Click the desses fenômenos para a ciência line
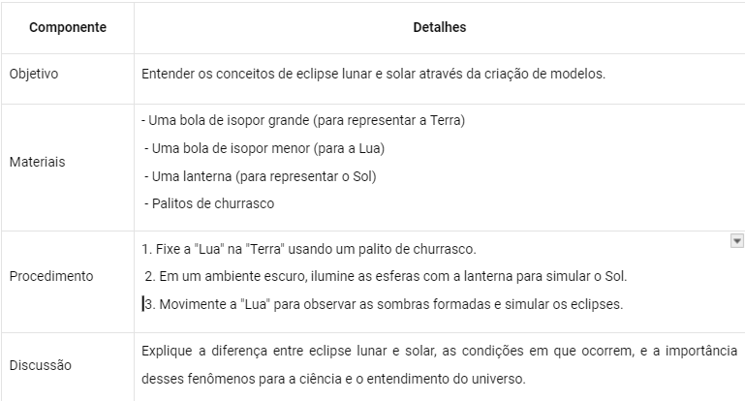 point(333,379)
